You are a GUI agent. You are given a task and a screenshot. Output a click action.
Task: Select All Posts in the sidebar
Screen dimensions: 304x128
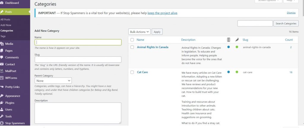pos(5,20)
